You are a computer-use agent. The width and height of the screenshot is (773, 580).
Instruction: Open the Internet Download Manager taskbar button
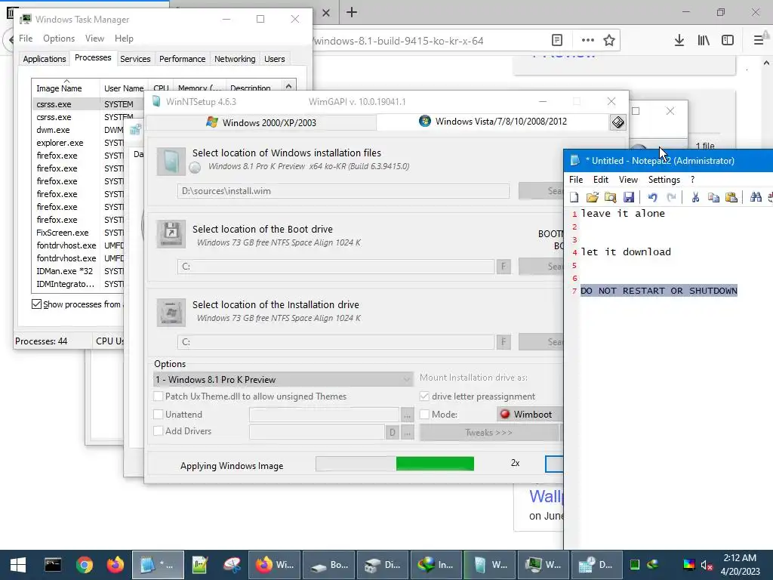pyautogui.click(x=436, y=565)
